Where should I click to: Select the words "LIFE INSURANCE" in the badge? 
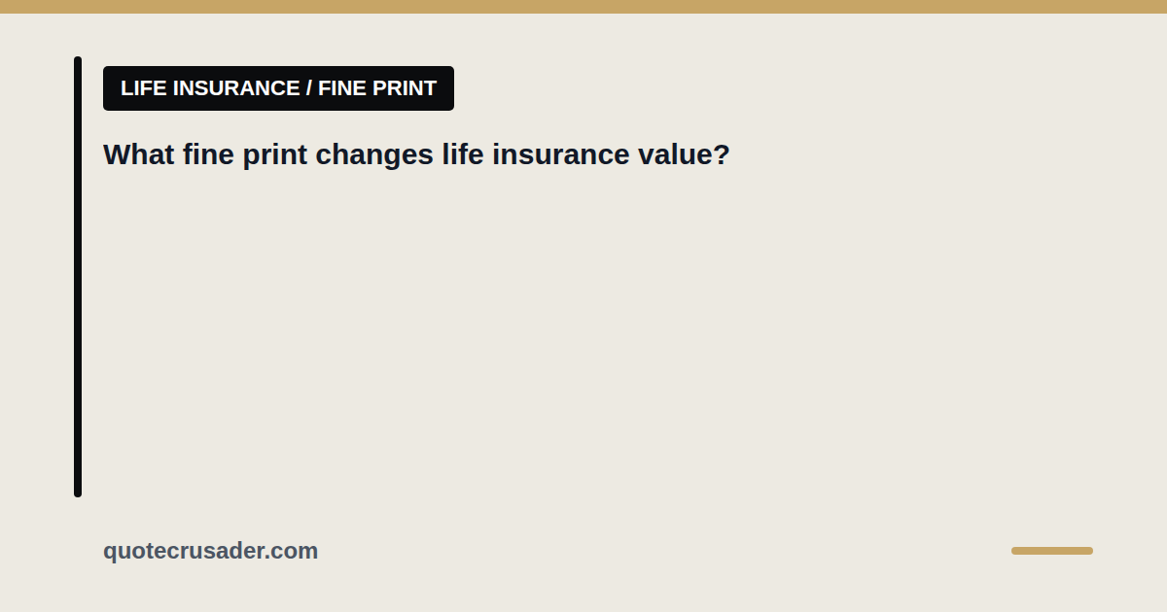(x=210, y=88)
